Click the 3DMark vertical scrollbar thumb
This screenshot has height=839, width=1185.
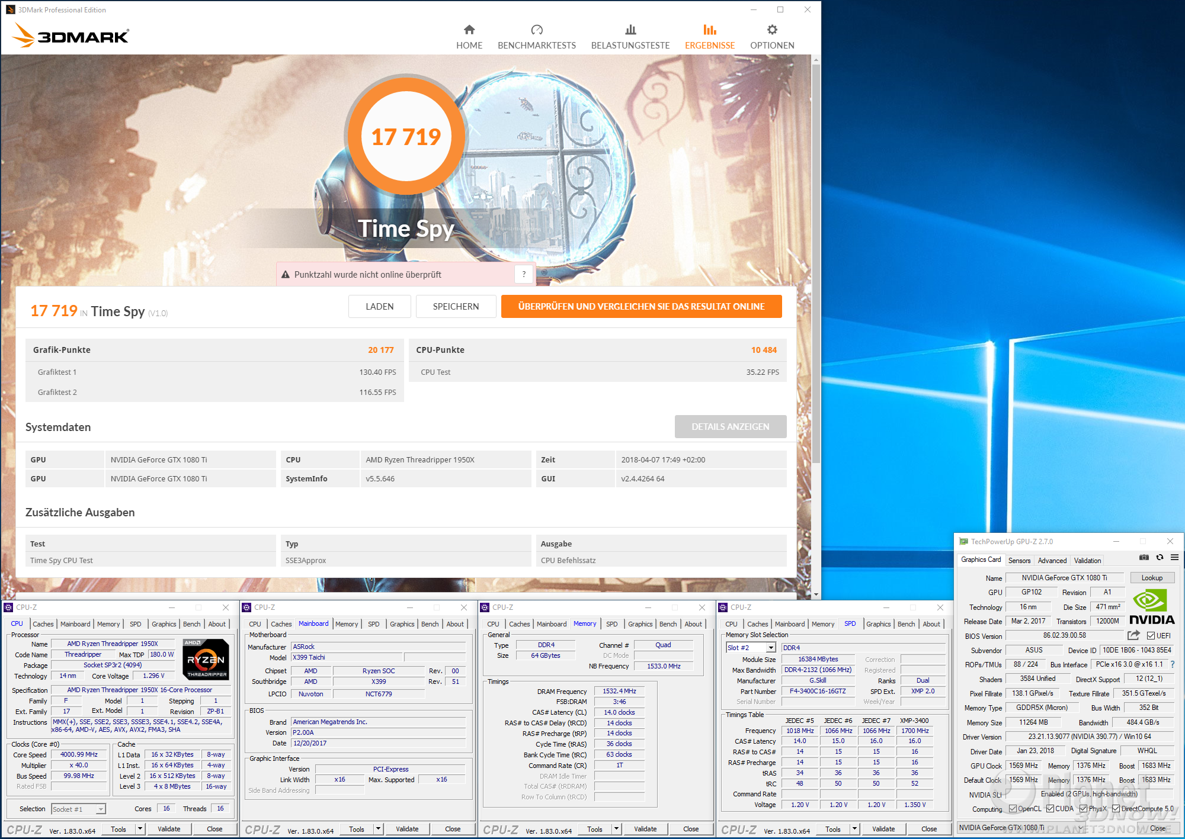816,263
